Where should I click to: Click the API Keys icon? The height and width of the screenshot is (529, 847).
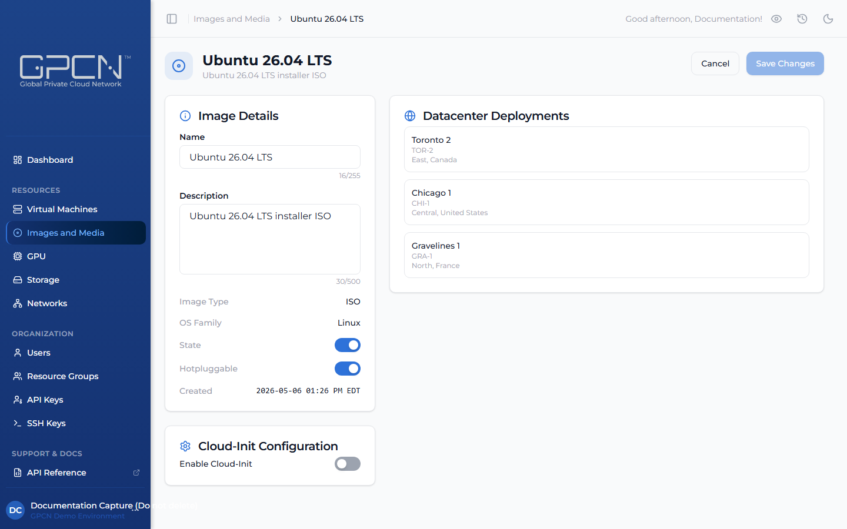coord(18,400)
